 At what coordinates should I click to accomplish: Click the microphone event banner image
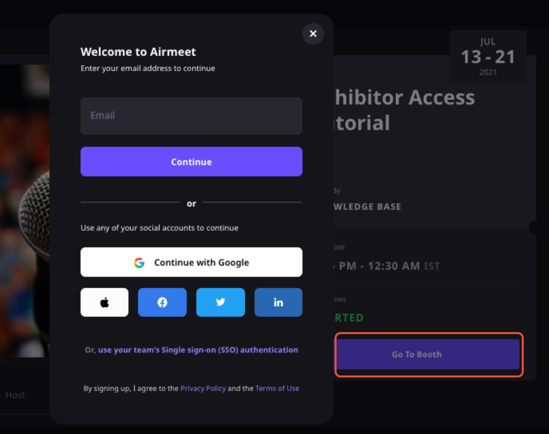point(25,210)
